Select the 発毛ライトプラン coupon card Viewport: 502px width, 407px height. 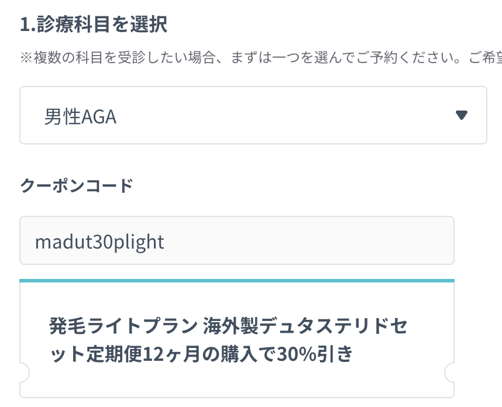[236, 339]
